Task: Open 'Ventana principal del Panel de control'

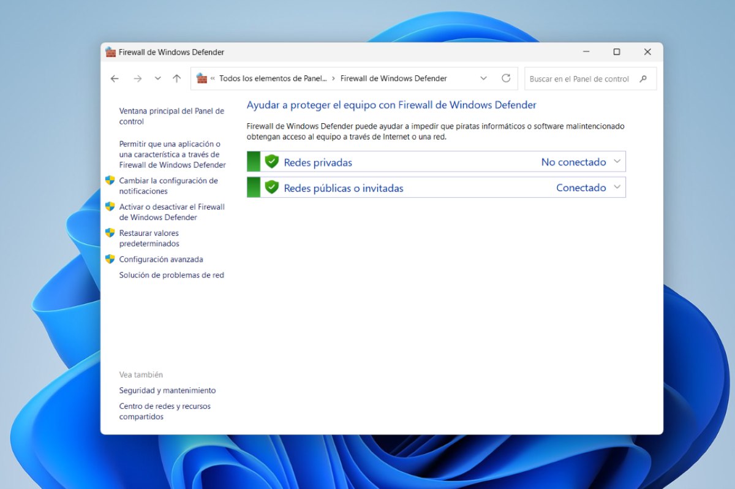Action: pos(172,116)
